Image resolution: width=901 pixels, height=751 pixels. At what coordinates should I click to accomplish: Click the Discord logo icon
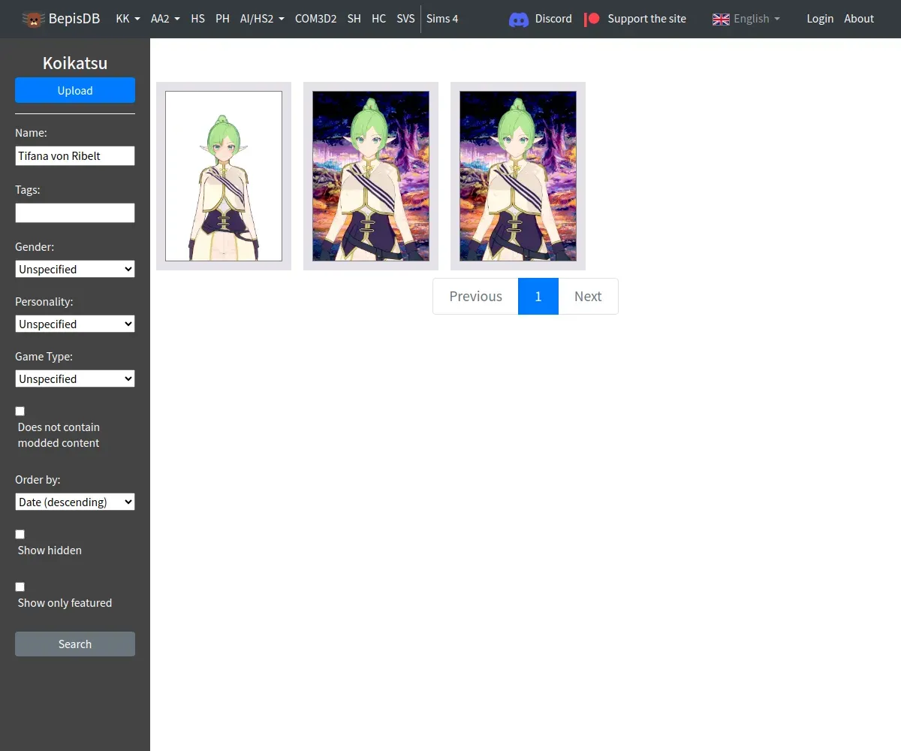pyautogui.click(x=519, y=19)
